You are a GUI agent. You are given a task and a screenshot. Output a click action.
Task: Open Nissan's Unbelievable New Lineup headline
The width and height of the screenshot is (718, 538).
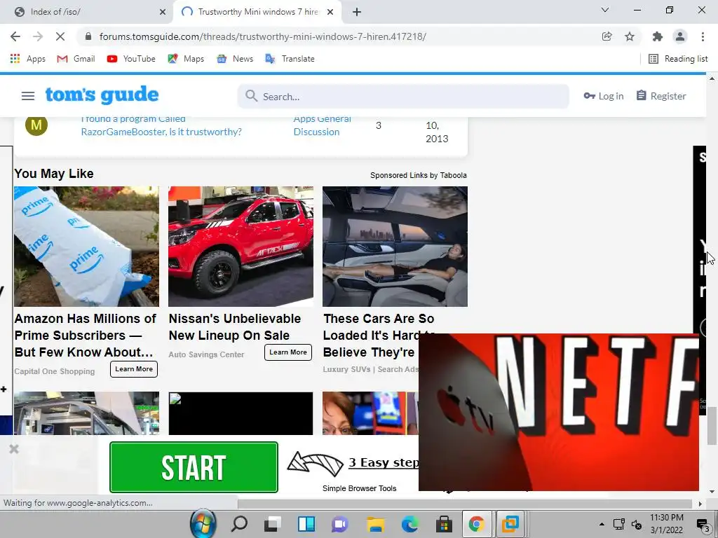[235, 326]
